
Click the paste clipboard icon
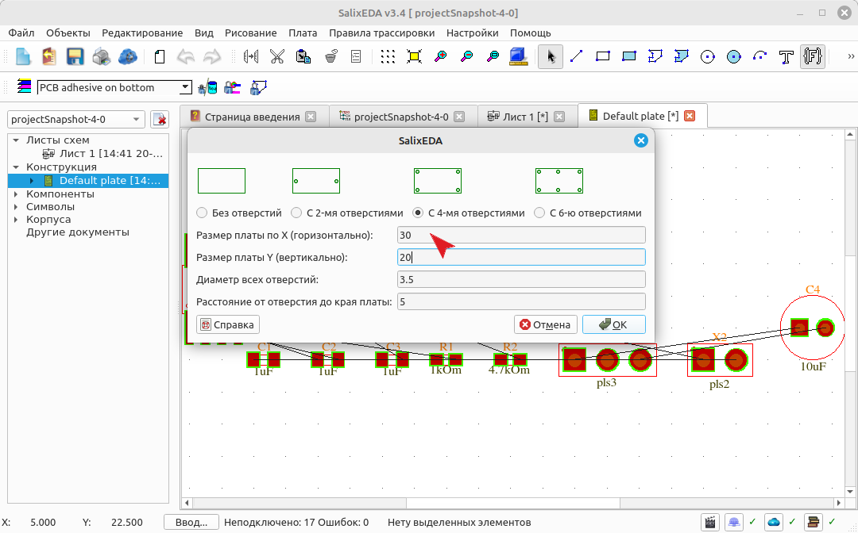click(x=303, y=56)
